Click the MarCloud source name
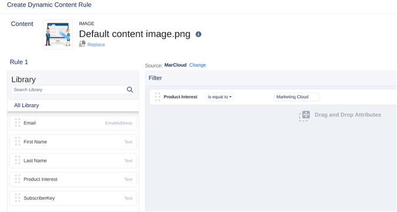Image resolution: width=397 pixels, height=212 pixels. pyautogui.click(x=176, y=65)
